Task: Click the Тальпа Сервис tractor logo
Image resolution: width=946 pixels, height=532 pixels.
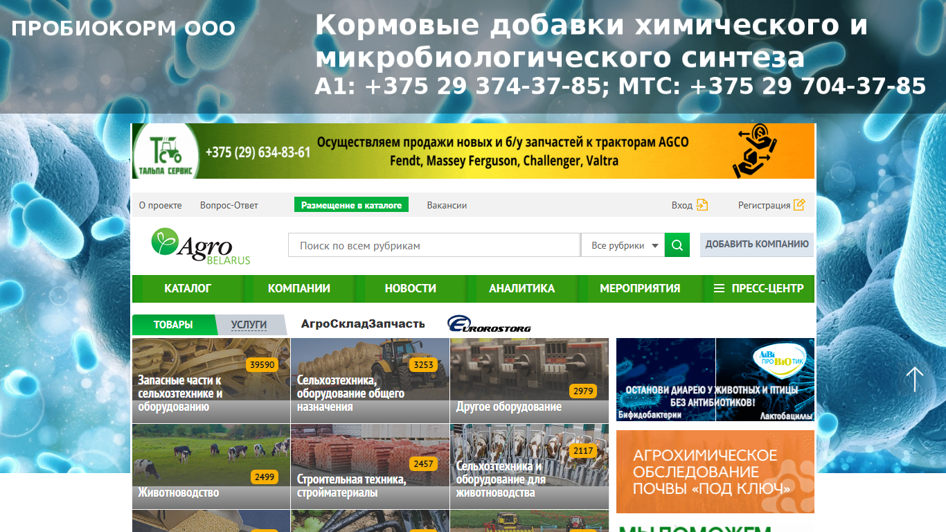Action: 167,151
